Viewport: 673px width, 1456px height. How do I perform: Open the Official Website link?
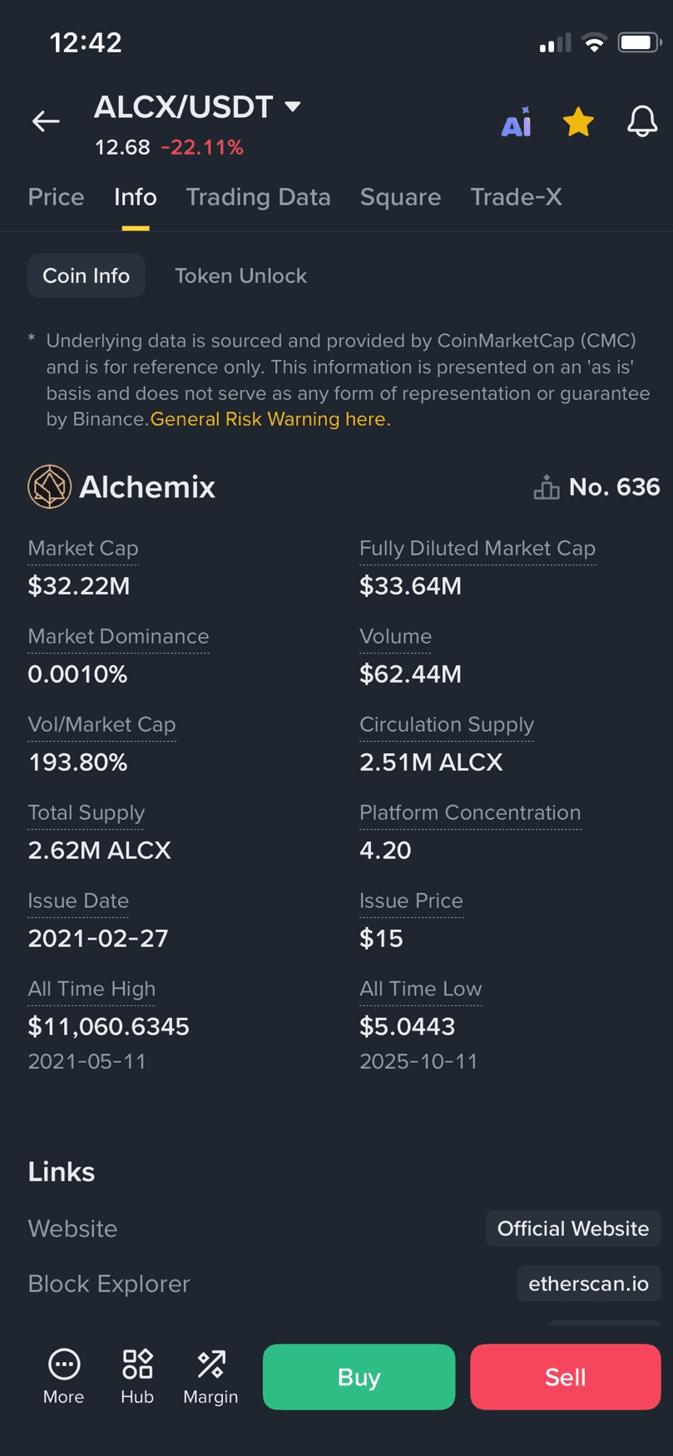tap(573, 1228)
